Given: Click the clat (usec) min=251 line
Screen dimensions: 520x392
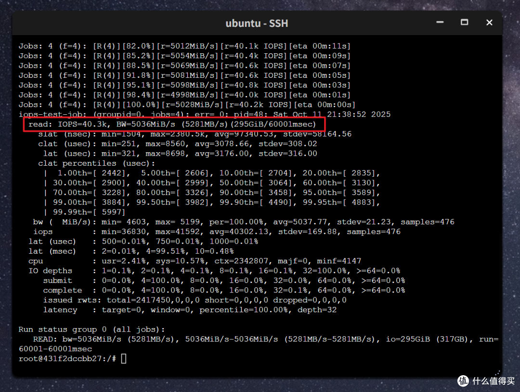Looking at the screenshot, I should click(x=177, y=144).
